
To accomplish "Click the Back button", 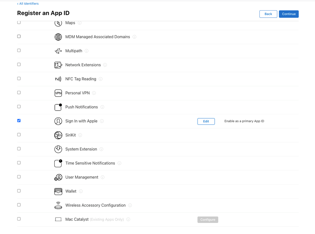I will 268,14.
